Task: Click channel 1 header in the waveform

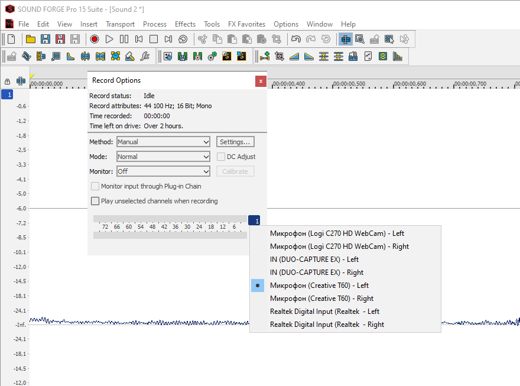Action: point(7,95)
